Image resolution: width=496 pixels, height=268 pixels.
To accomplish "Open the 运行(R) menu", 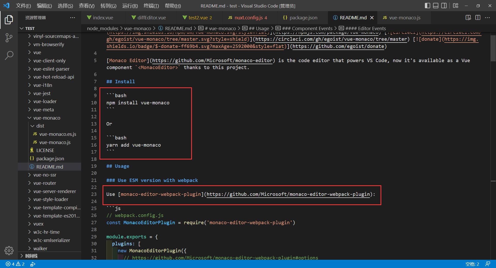I will point(130,6).
